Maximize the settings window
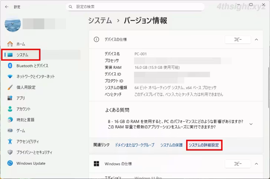This screenshot has width=270, height=179. tap(251, 5)
